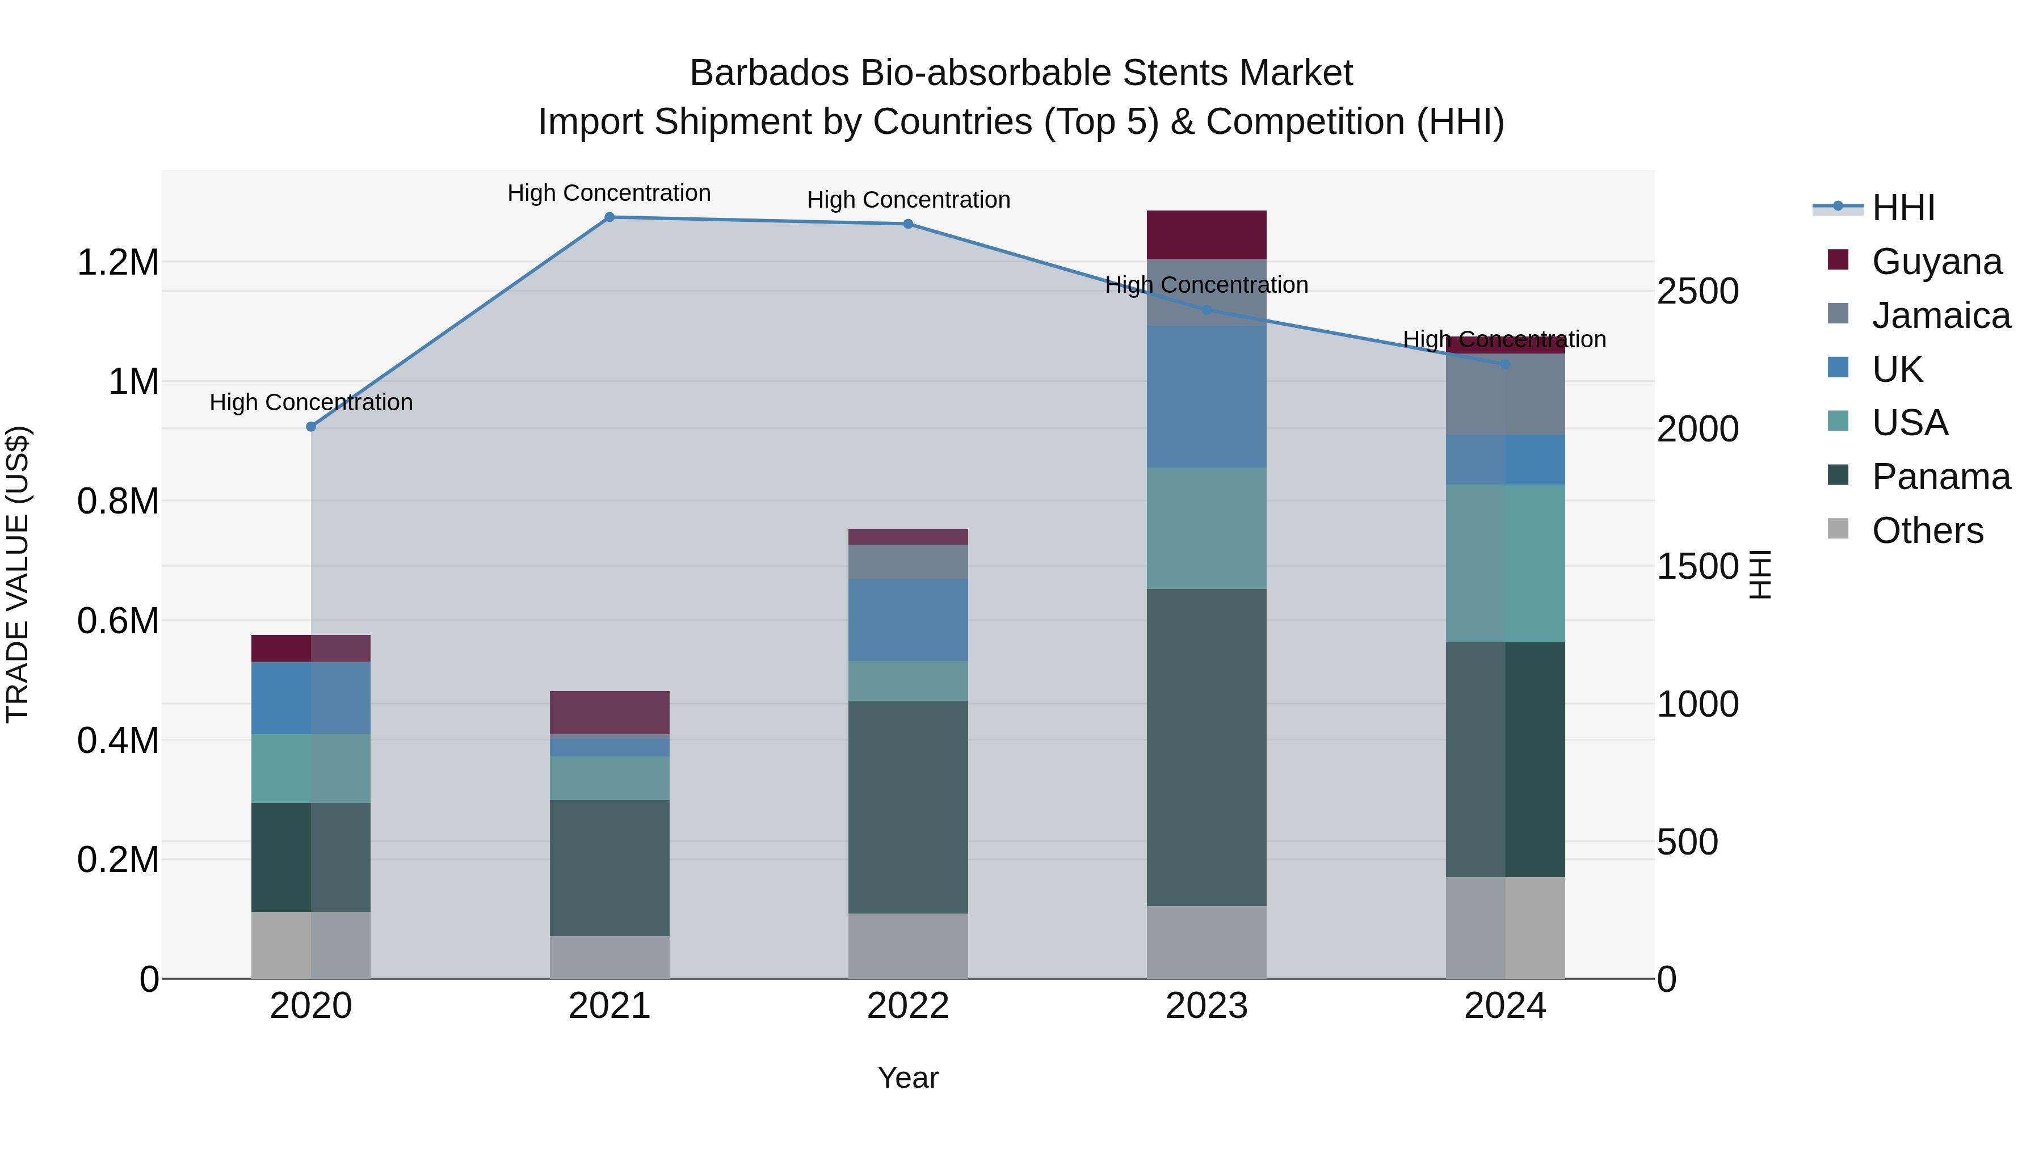Select the Panama segment of the 2022 bar
The width and height of the screenshot is (2043, 1149).
908,807
